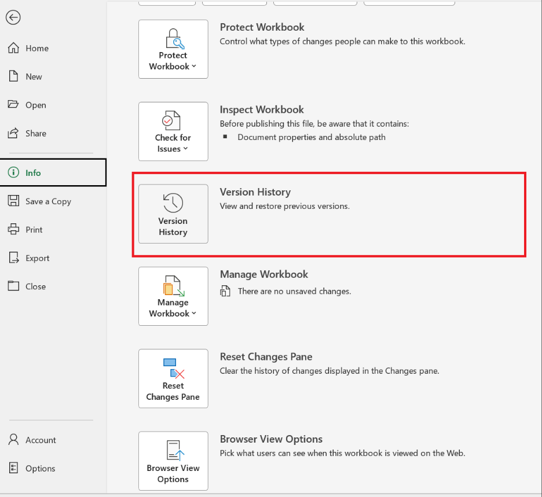Choose the Open menu label
The image size is (542, 497).
[x=35, y=105]
